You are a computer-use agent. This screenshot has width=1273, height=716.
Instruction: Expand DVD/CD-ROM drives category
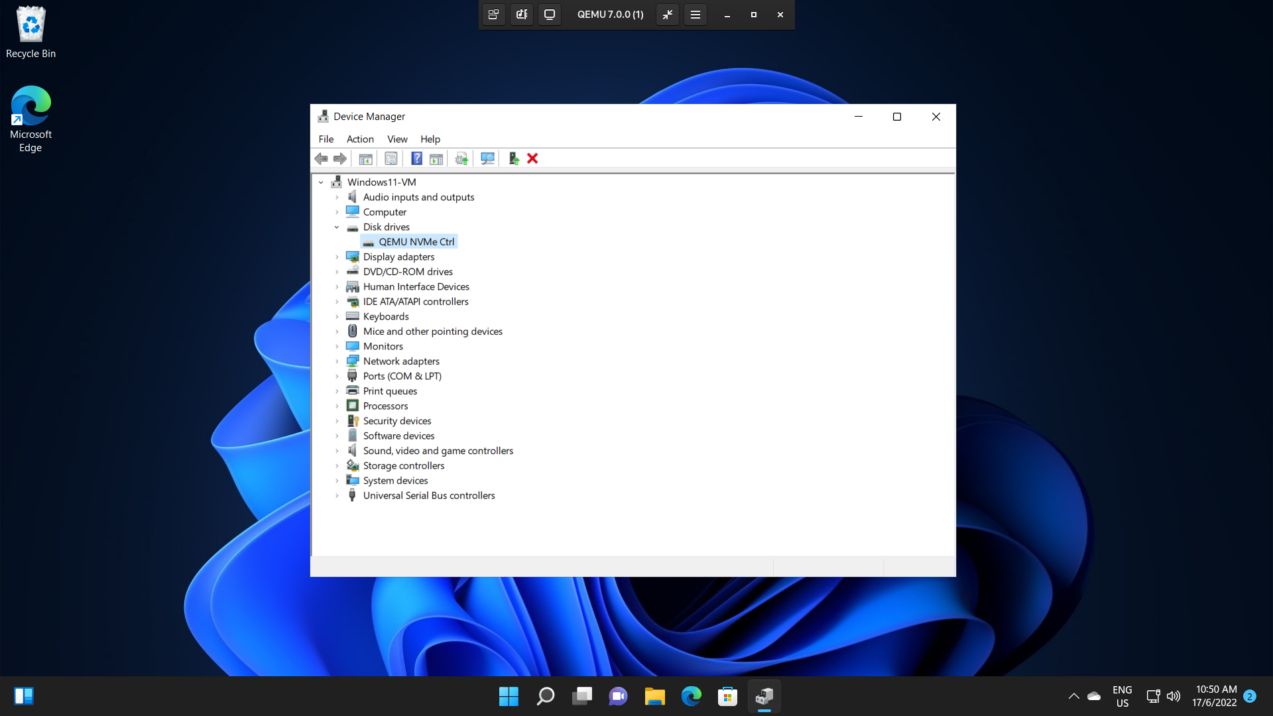click(x=337, y=272)
